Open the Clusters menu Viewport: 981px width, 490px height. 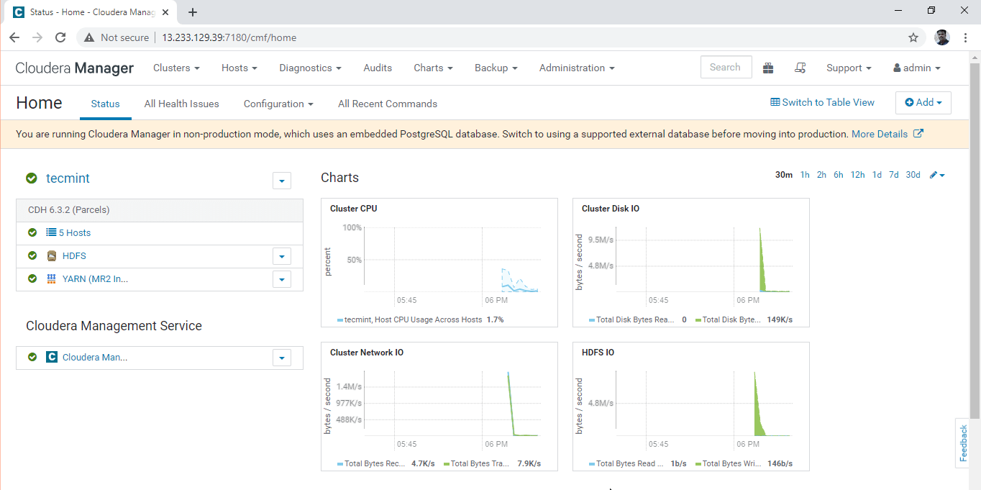176,68
